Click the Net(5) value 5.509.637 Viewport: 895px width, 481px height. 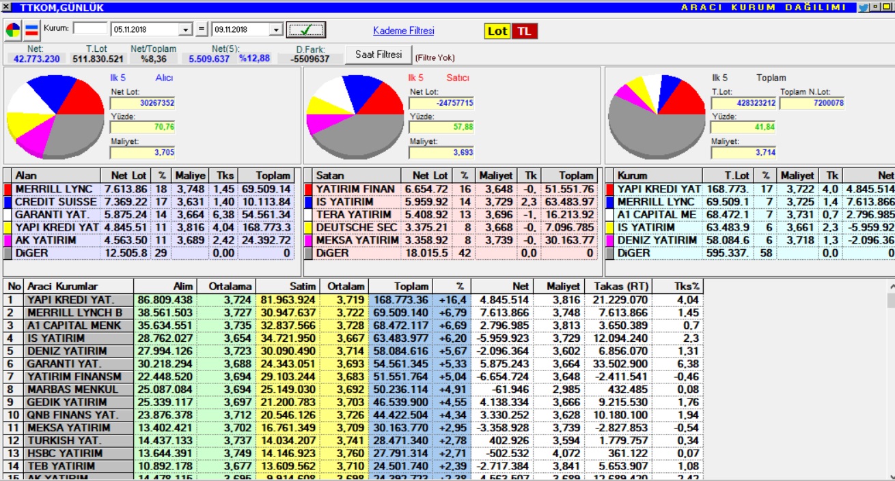tap(210, 59)
